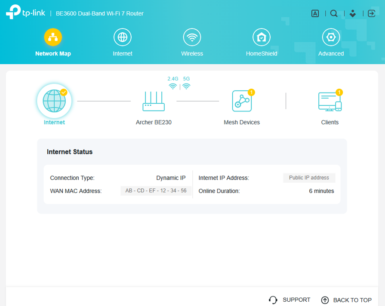This screenshot has width=385, height=306.
Task: Open the Internet globe tab icon
Action: click(x=123, y=37)
